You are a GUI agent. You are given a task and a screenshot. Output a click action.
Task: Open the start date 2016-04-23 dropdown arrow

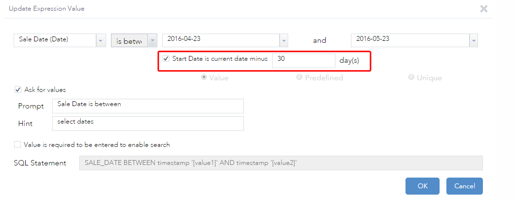283,40
